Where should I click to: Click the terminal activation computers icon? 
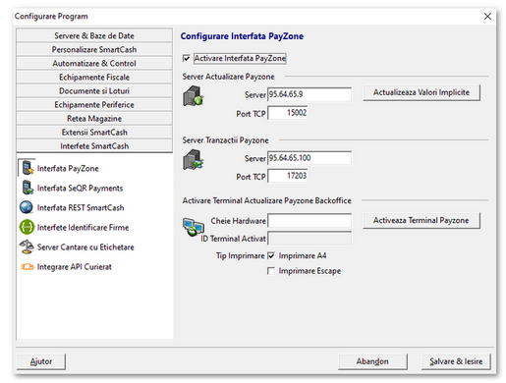click(194, 227)
